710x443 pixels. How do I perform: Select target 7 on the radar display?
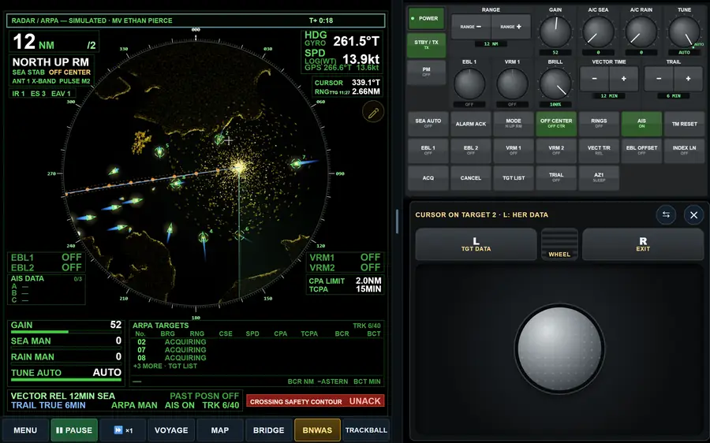click(x=296, y=163)
